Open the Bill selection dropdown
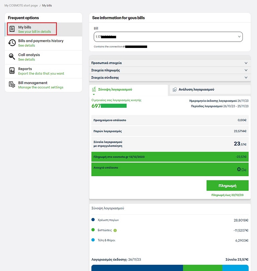The image size is (257, 271). coord(168,37)
